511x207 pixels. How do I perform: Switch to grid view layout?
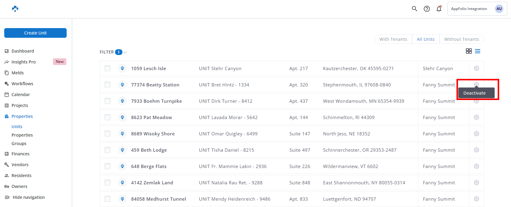469,51
